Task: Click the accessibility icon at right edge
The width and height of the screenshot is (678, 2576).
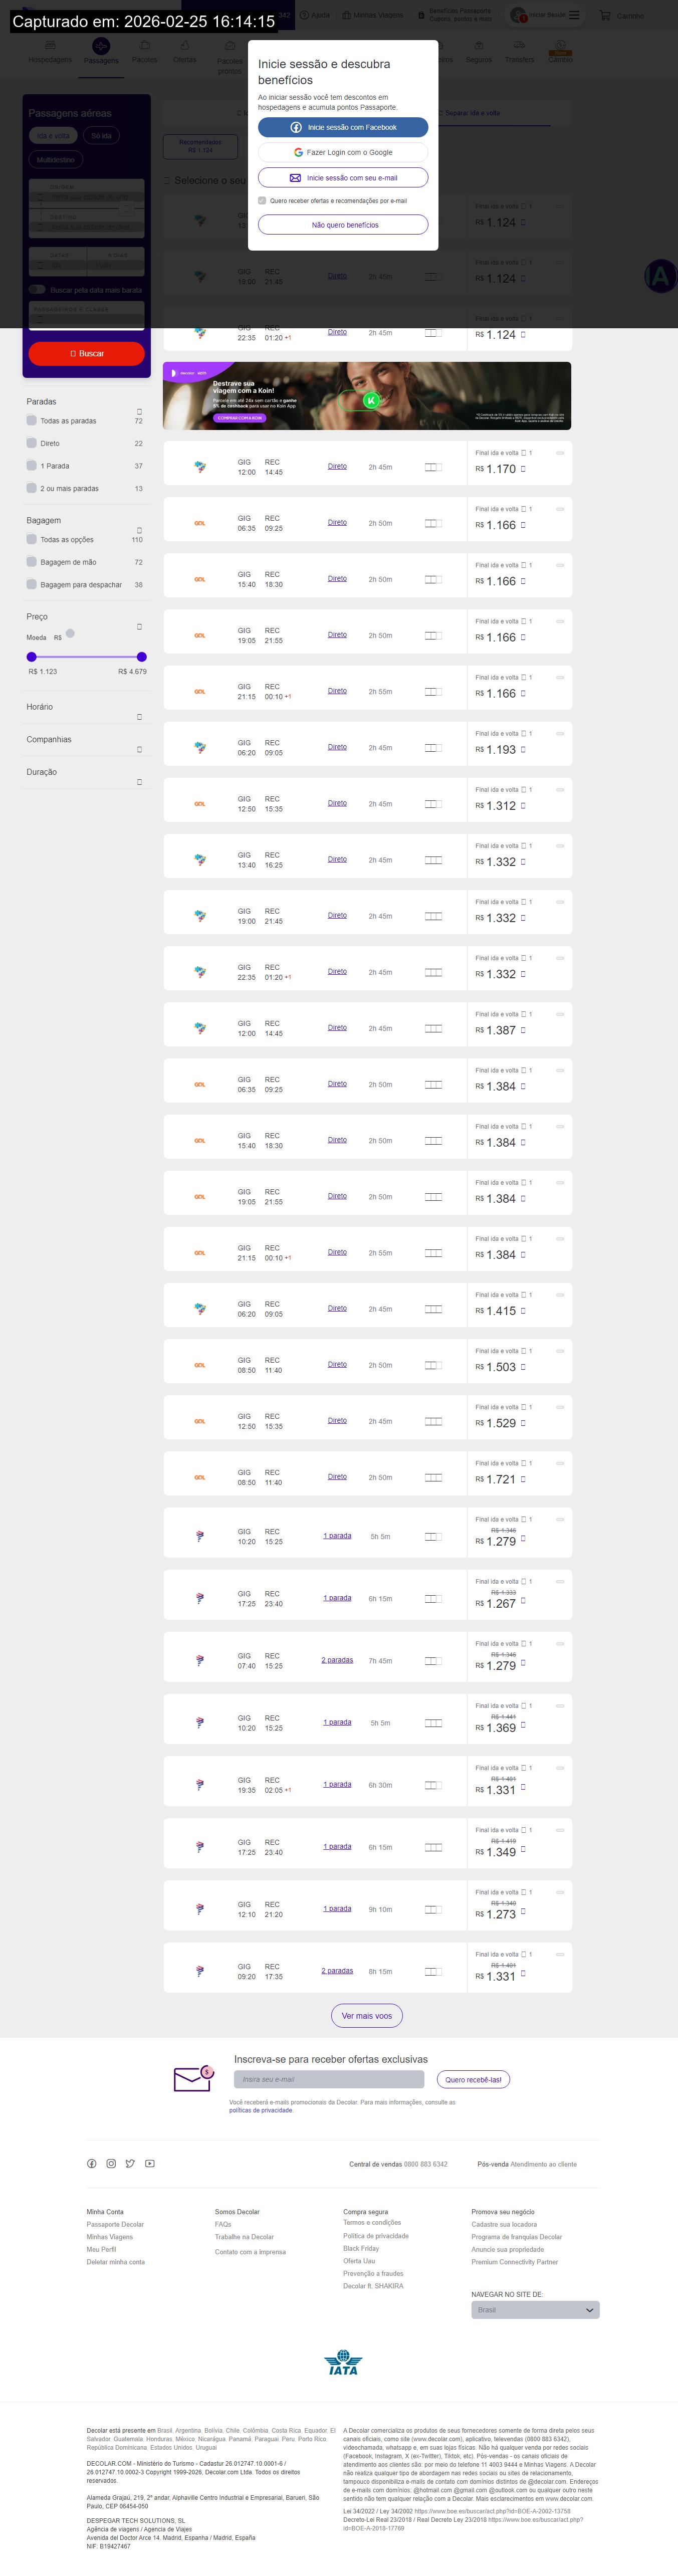Action: click(x=660, y=276)
